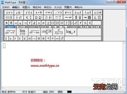Open the embellishments palette
The height and width of the screenshot is (94, 127).
click(29, 12)
